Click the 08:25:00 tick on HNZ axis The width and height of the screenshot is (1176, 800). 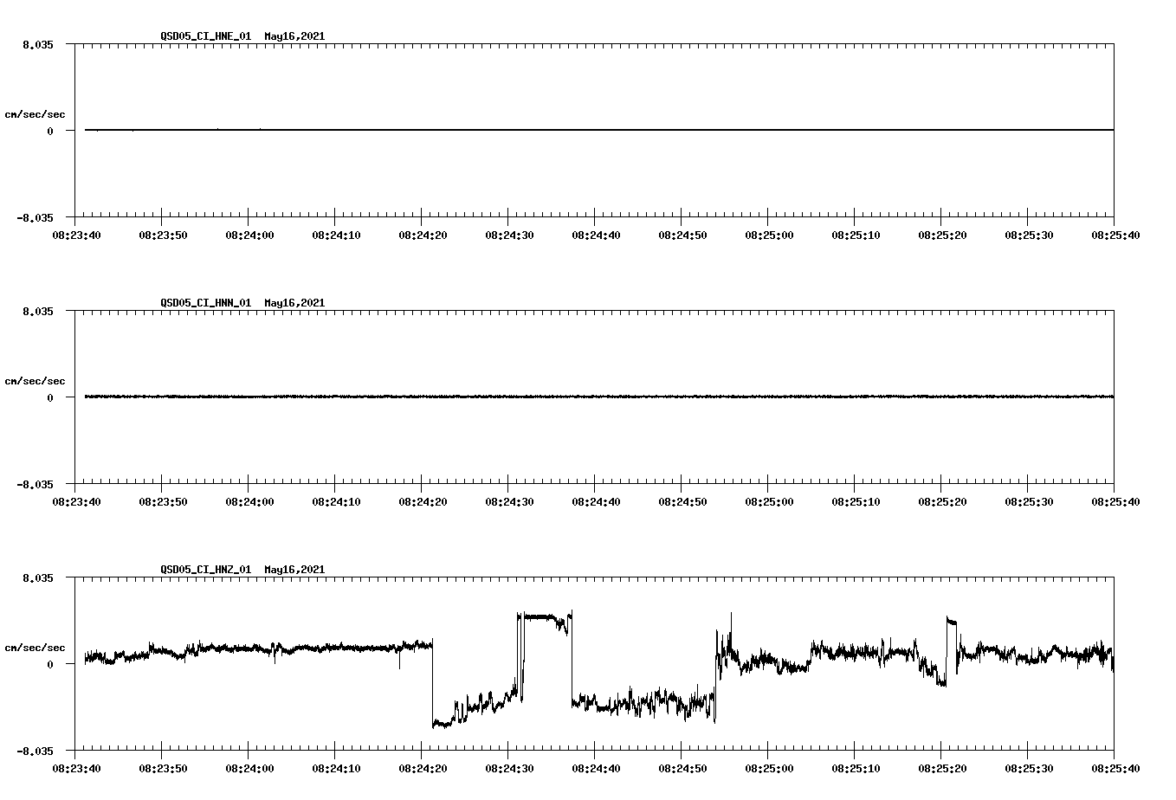771,766
